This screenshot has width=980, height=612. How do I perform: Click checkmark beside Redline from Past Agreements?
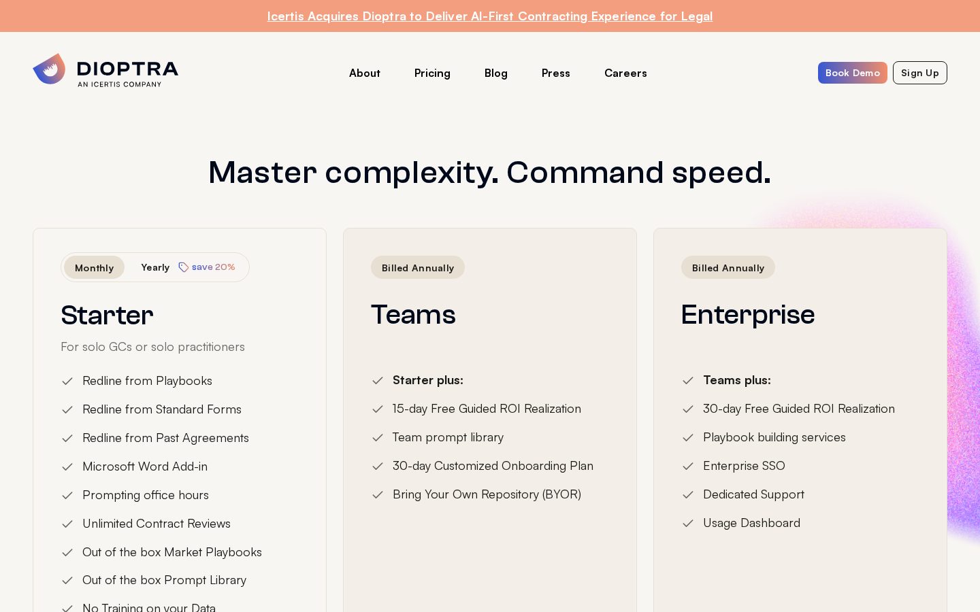coord(67,439)
